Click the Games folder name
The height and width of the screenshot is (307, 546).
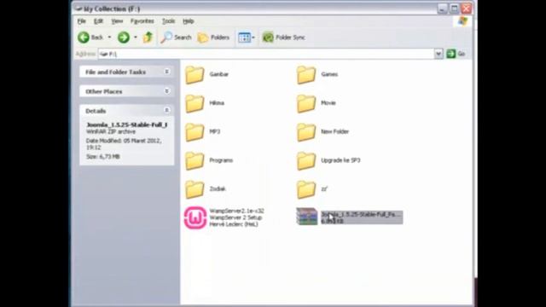[x=329, y=74]
